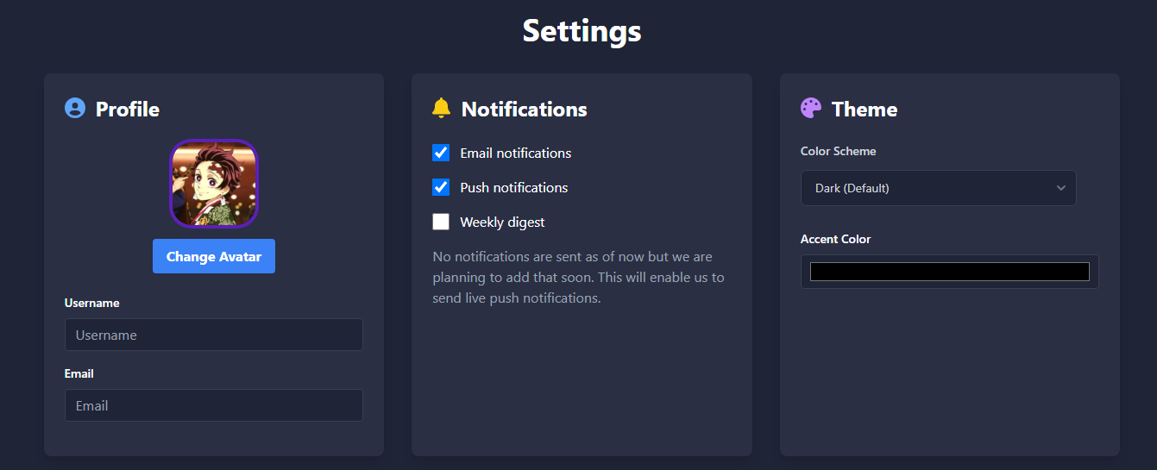The image size is (1157, 470).
Task: Focus the Email input field
Action: (214, 405)
